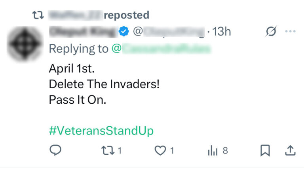Screen dimensions: 304x169
Task: Click the 'Delete The Invaders!' tweet text
Action: pyautogui.click(x=104, y=84)
